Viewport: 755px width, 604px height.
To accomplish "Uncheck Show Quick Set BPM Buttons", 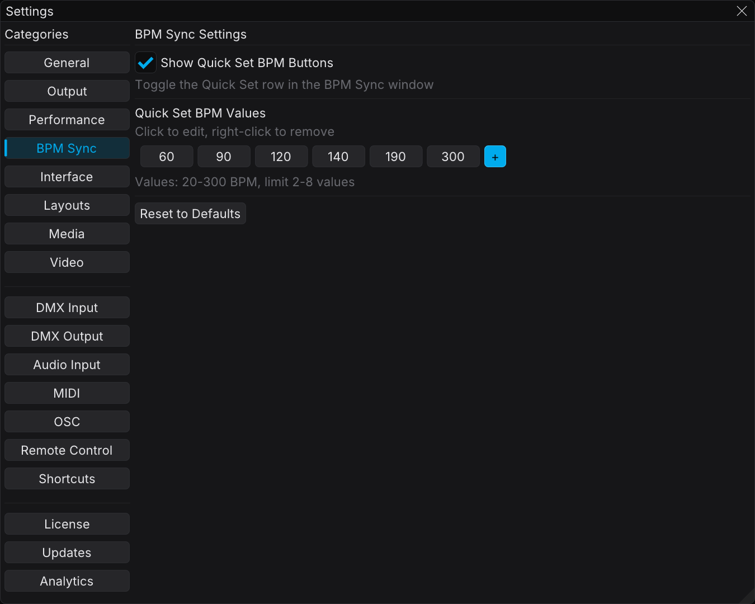I will pyautogui.click(x=145, y=63).
